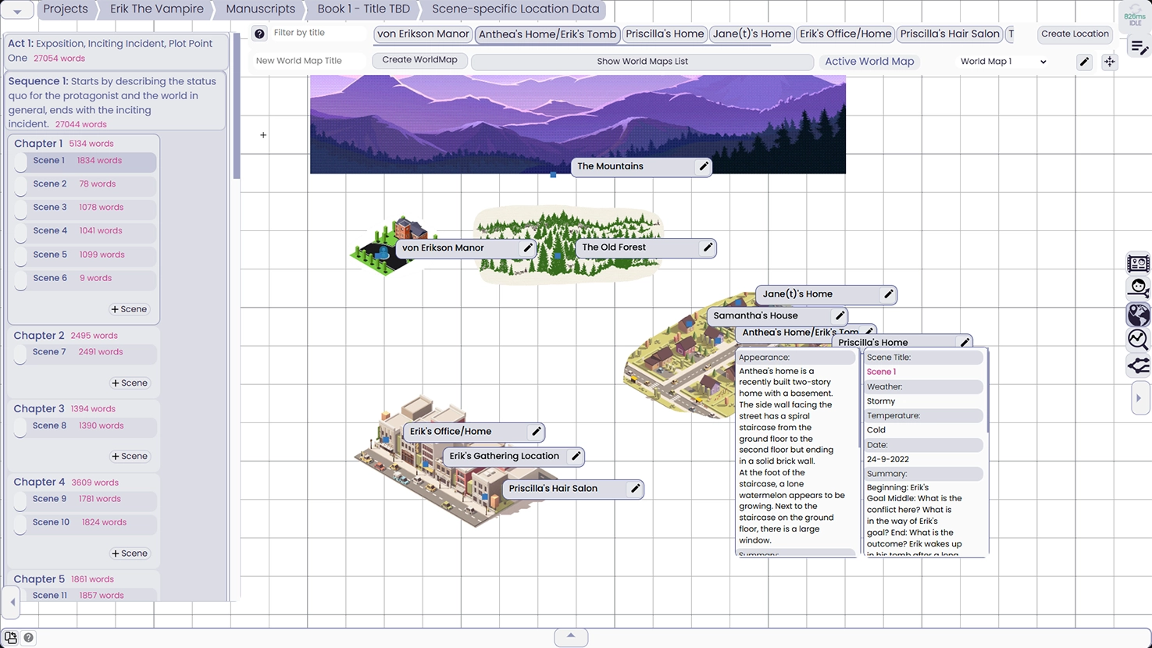Open the world map globe panel icon

(1138, 314)
